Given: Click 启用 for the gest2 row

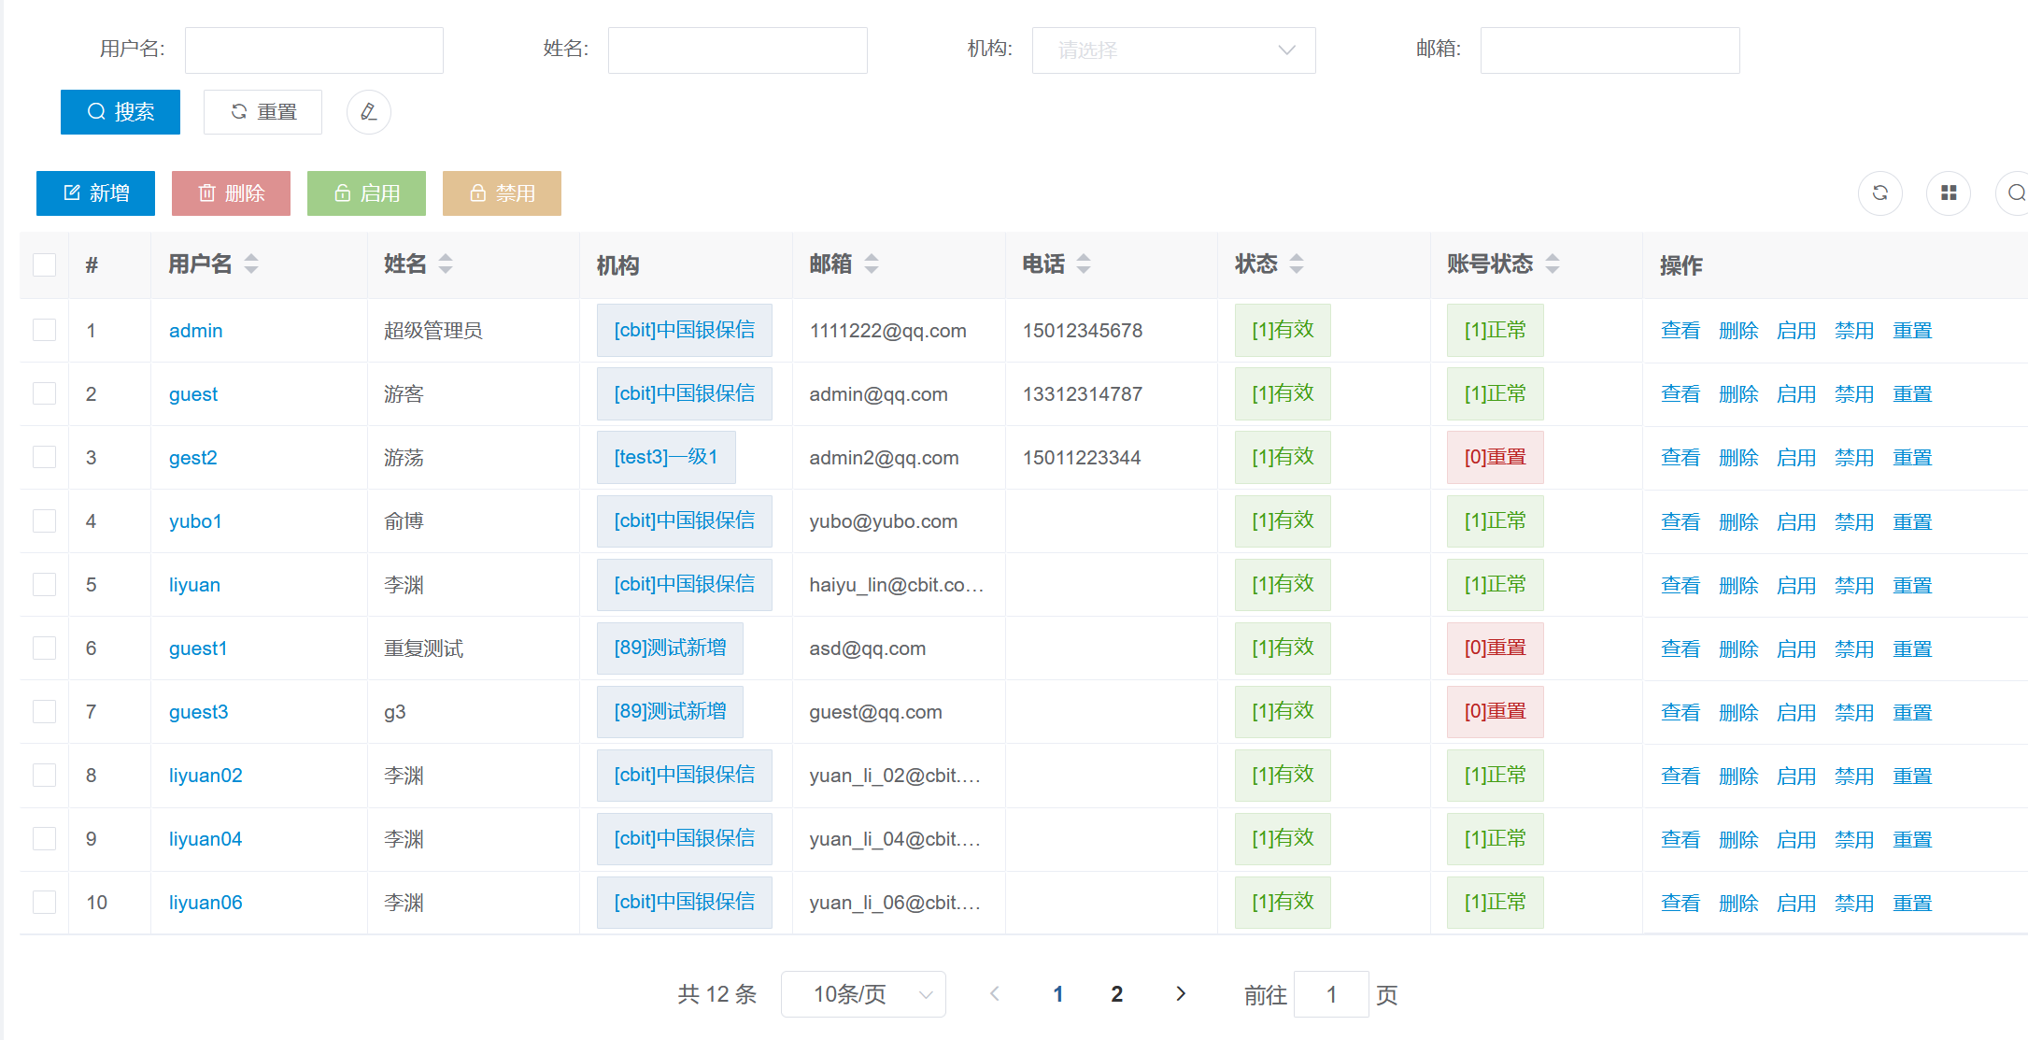Looking at the screenshot, I should (x=1796, y=458).
